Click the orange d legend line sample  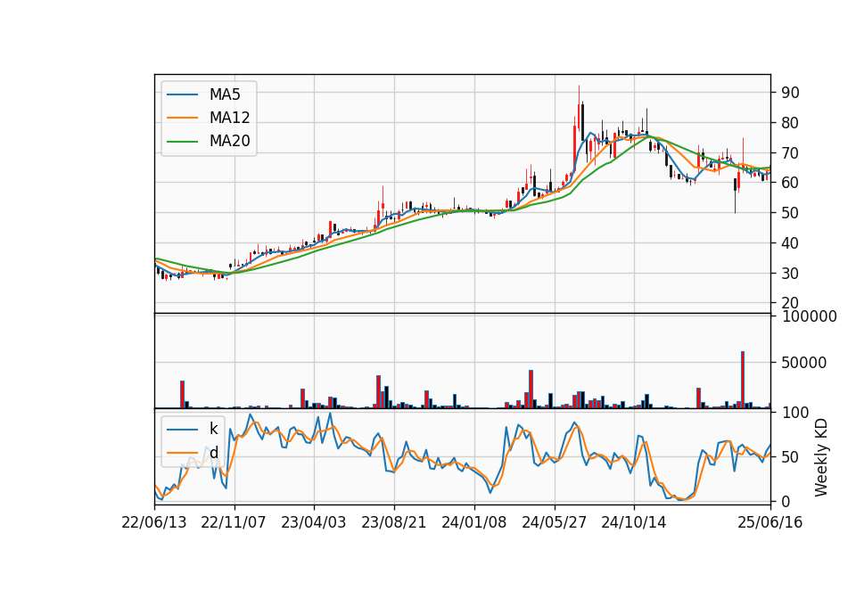pos(182,453)
